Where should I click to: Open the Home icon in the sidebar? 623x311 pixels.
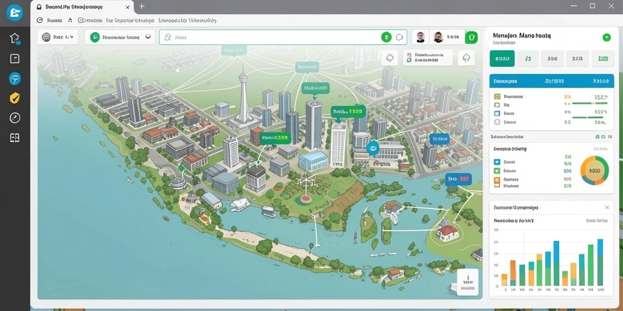15,38
